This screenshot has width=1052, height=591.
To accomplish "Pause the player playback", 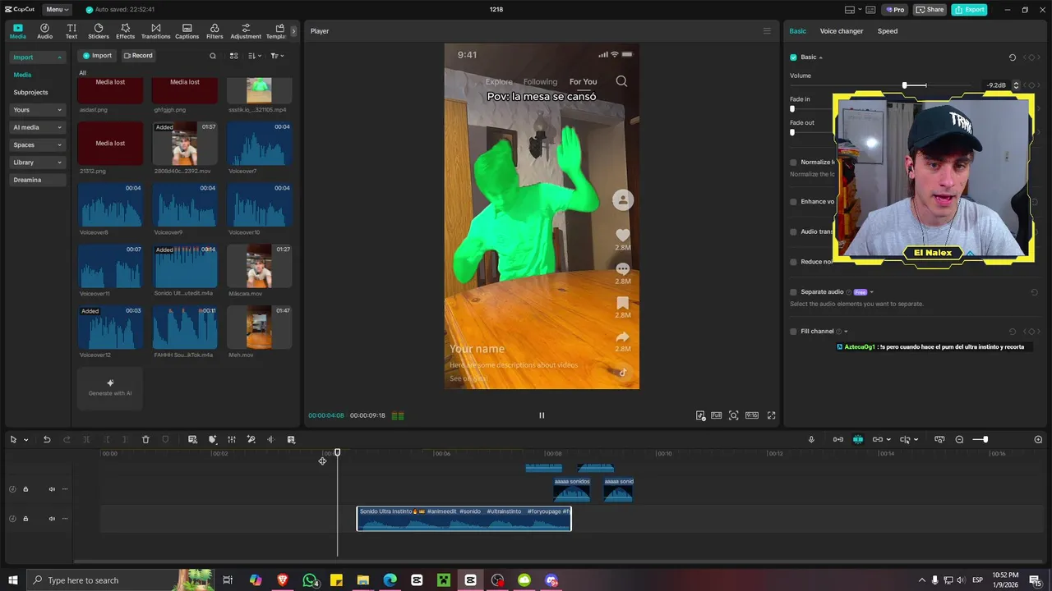I will (542, 415).
